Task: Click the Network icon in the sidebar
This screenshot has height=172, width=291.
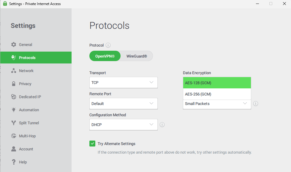Action: click(x=13, y=71)
